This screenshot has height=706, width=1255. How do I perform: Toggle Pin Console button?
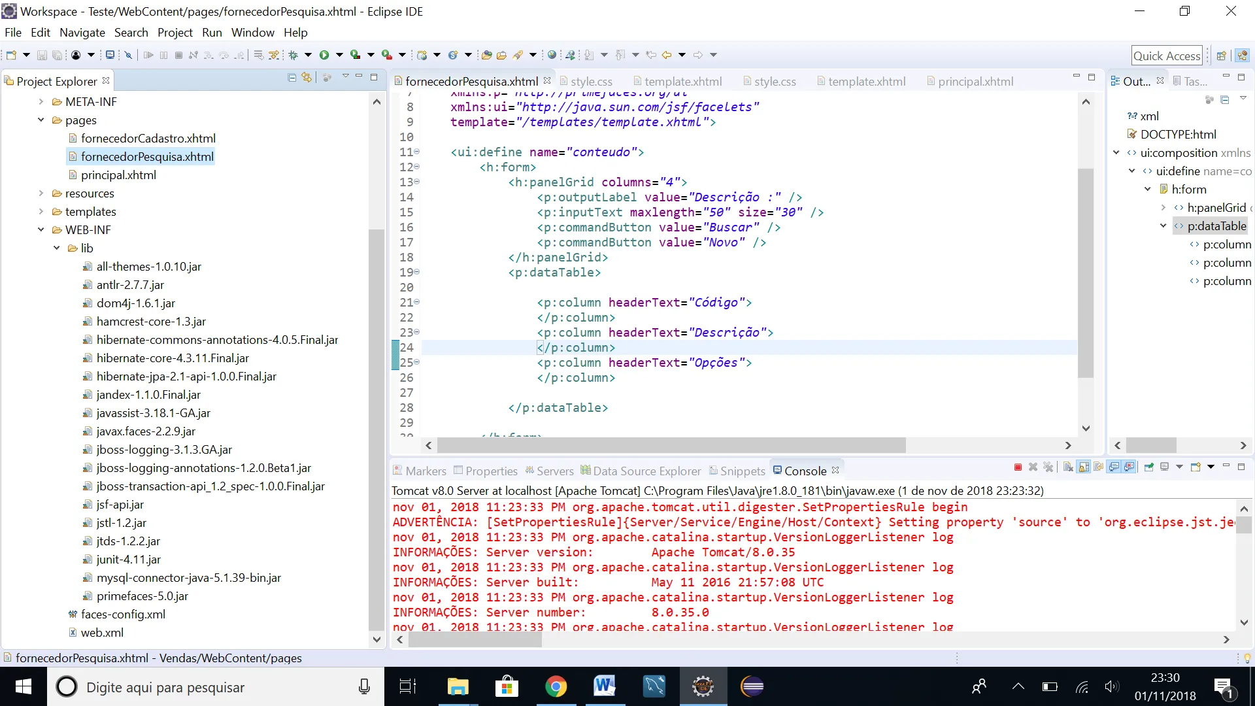pyautogui.click(x=1148, y=467)
